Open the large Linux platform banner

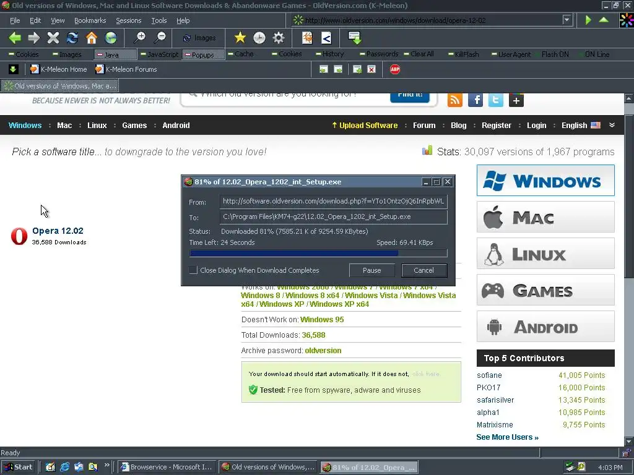545,254
